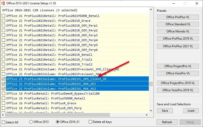Click the horizontal scrollbar thumb
Image resolution: width=203 pixels, height=127 pixels.
click(x=58, y=115)
